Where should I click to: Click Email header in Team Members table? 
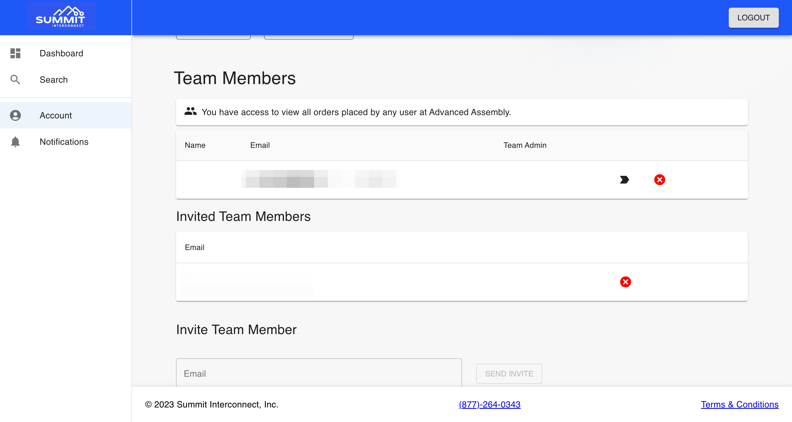(260, 145)
